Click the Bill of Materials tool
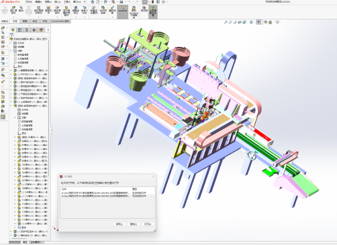This screenshot has height=245, width=337. [103, 10]
